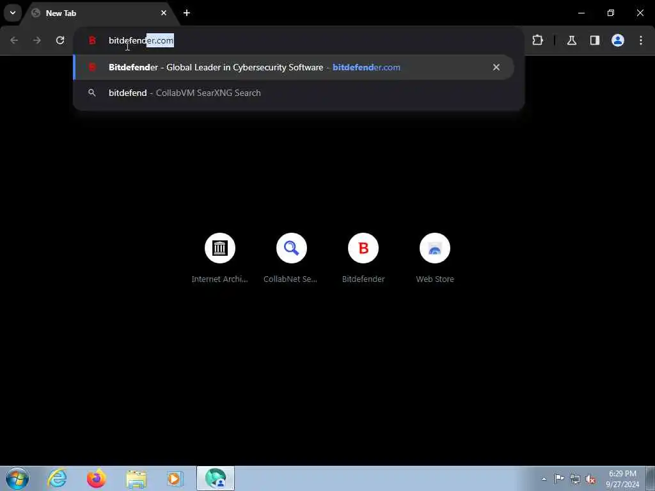Open the CollabNet Search shortcut

(291, 258)
